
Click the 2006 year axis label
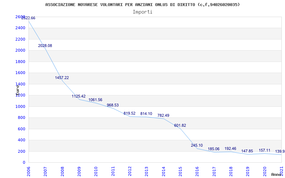pyautogui.click(x=28, y=172)
